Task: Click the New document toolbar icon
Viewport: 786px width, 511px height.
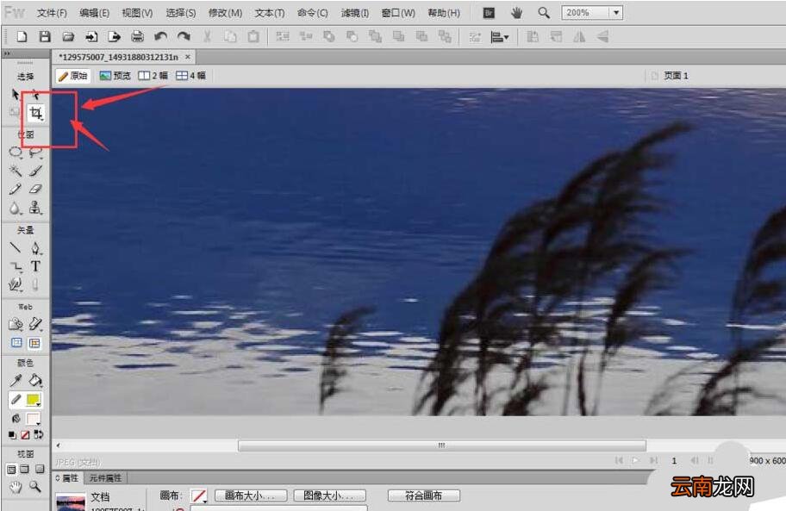Action: click(22, 36)
